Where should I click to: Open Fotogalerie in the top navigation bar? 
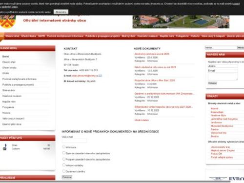182,36
